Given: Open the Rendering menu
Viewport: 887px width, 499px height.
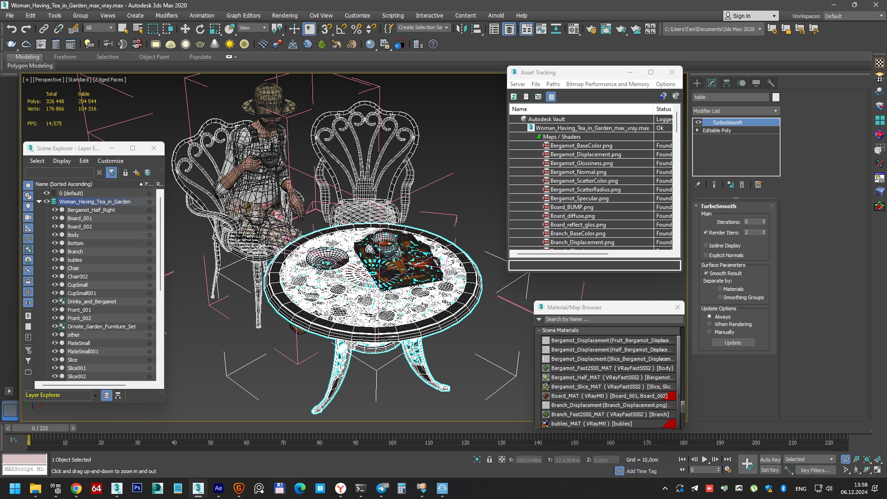Looking at the screenshot, I should (x=284, y=16).
